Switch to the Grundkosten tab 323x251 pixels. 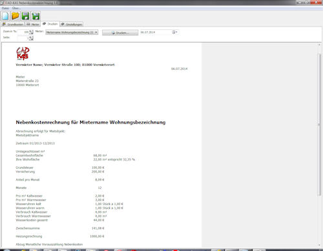click(x=13, y=24)
